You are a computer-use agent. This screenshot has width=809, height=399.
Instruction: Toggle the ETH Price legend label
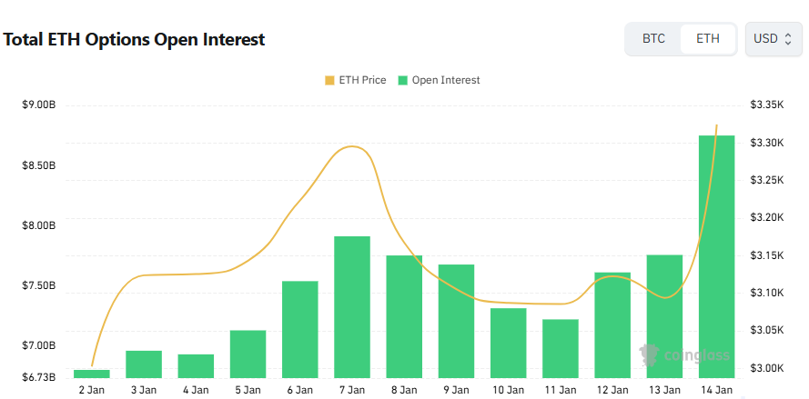pos(362,80)
